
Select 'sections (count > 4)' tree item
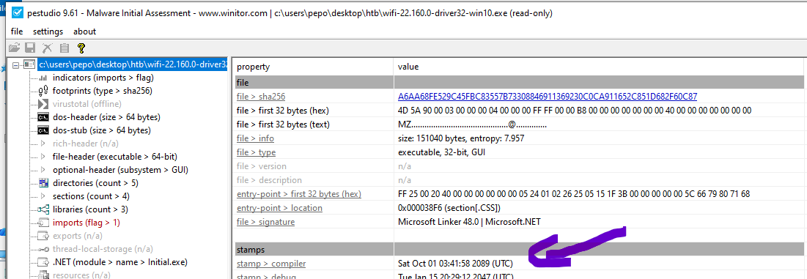(x=91, y=196)
